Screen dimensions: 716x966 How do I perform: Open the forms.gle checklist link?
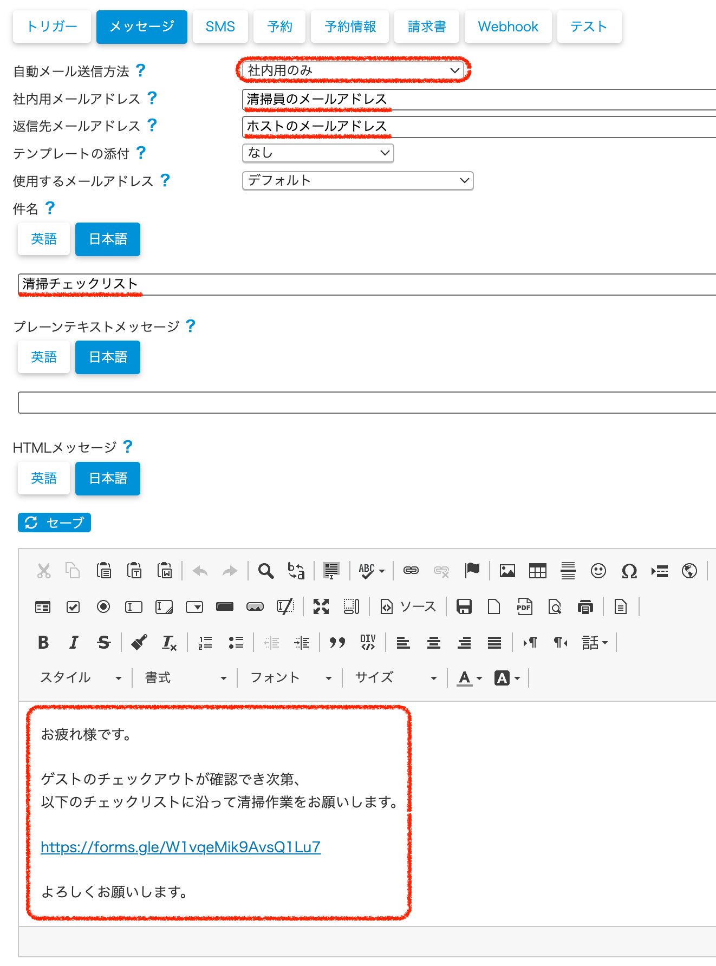(180, 847)
